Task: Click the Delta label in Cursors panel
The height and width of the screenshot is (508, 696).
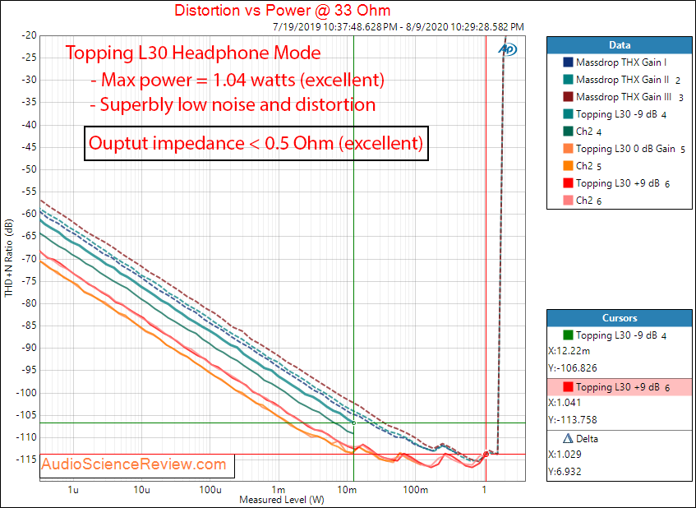Action: (x=587, y=439)
